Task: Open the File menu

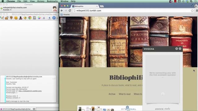Action: point(19,1)
